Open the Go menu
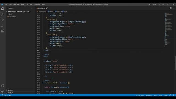Image resolution: width=176 pixels, height=99 pixels. (x=27, y=4)
